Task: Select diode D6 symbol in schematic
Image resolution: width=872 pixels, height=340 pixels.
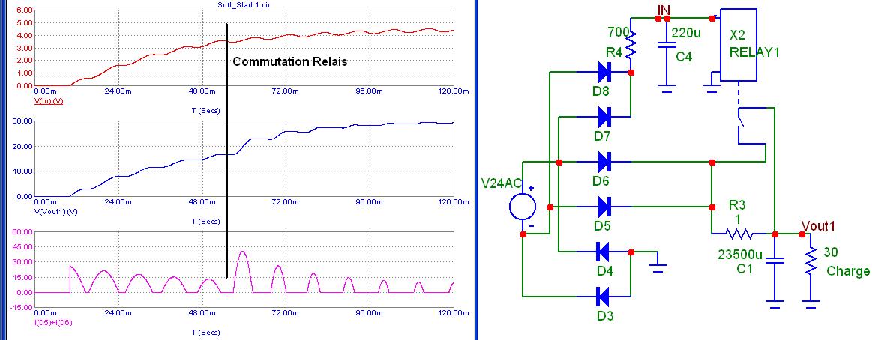Action: (x=604, y=163)
